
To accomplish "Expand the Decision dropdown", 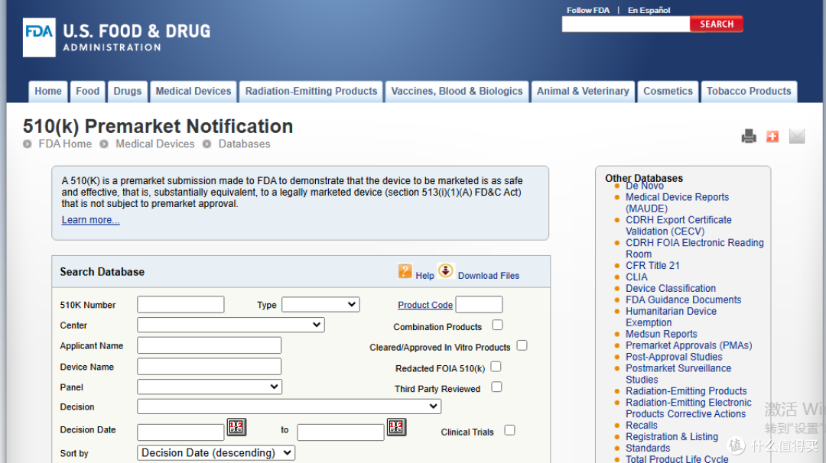I will coord(289,406).
